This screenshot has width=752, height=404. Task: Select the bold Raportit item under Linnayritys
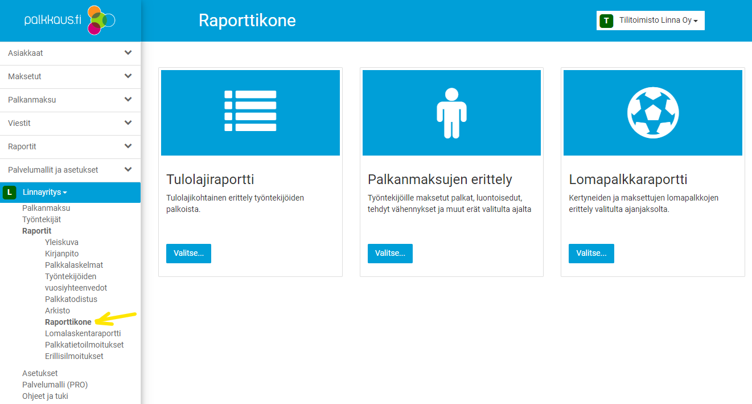[x=36, y=231]
